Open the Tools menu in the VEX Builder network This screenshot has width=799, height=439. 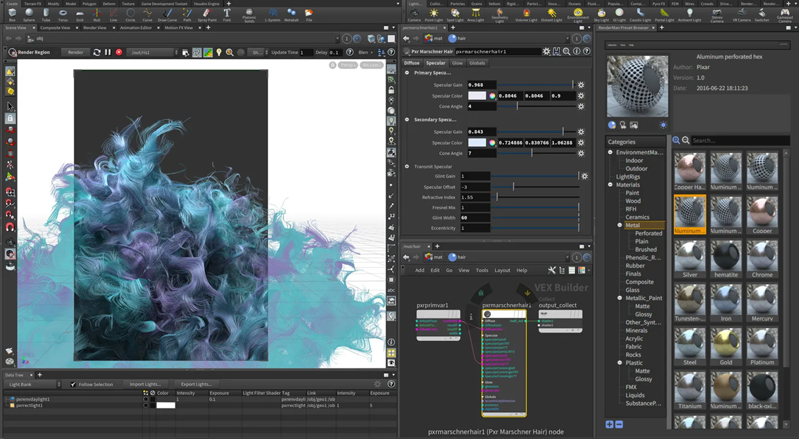482,270
